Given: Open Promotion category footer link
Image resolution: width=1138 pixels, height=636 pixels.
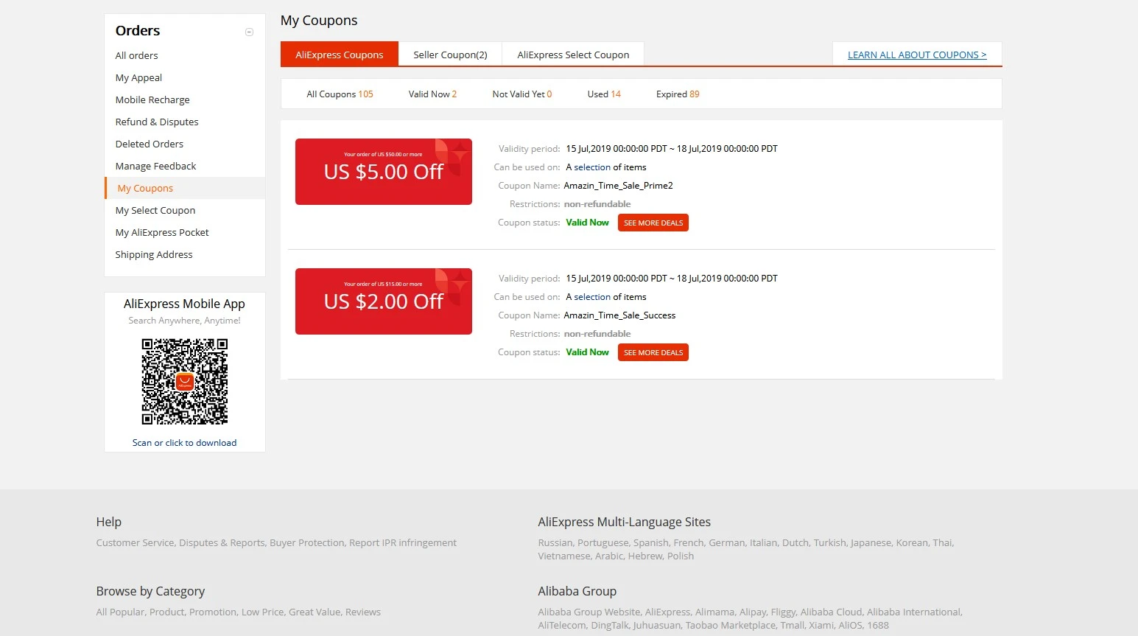Looking at the screenshot, I should click(x=213, y=612).
